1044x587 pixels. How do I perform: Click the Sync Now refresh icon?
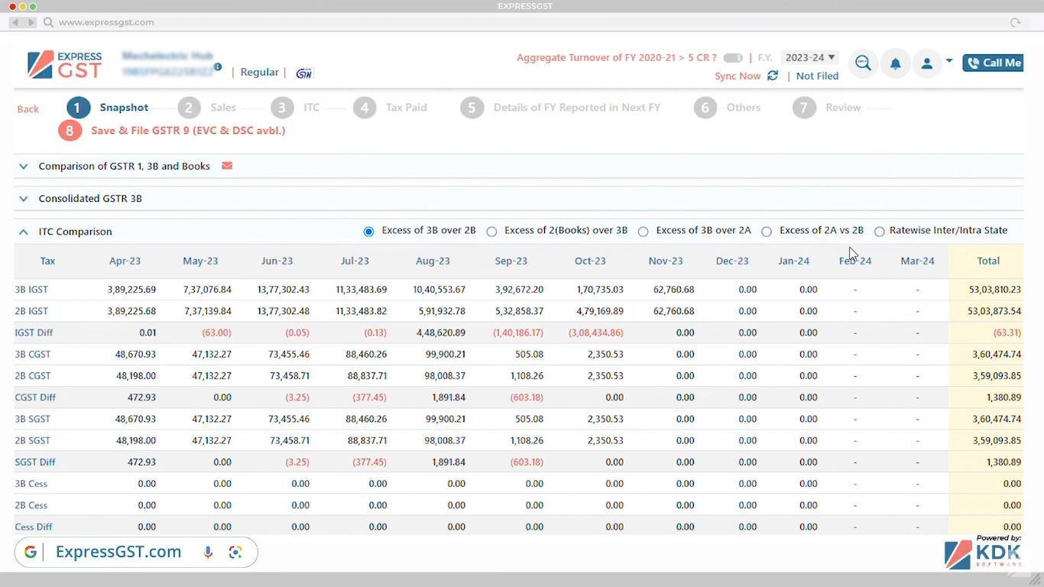[772, 76]
